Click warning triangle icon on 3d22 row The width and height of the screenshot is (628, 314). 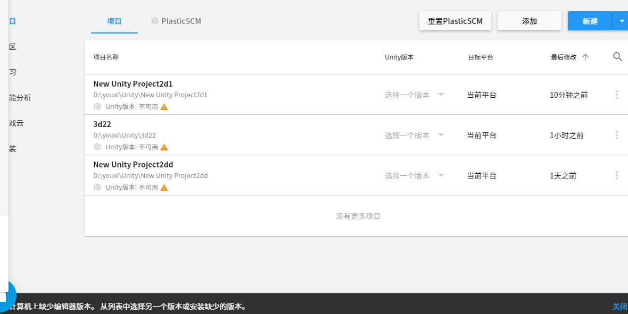click(x=164, y=147)
